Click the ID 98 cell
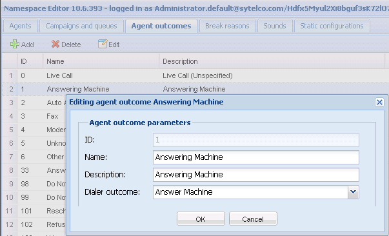Viewport: 389px width, 236px height. coord(25,184)
